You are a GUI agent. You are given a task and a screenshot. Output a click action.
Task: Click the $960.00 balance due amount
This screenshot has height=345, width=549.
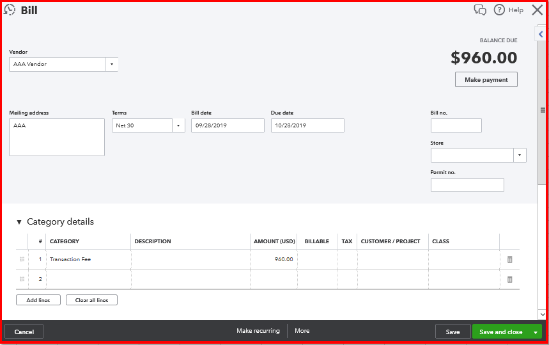point(484,58)
